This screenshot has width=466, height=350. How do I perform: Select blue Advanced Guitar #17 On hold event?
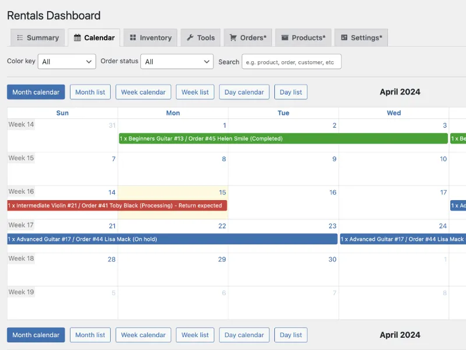(x=172, y=239)
